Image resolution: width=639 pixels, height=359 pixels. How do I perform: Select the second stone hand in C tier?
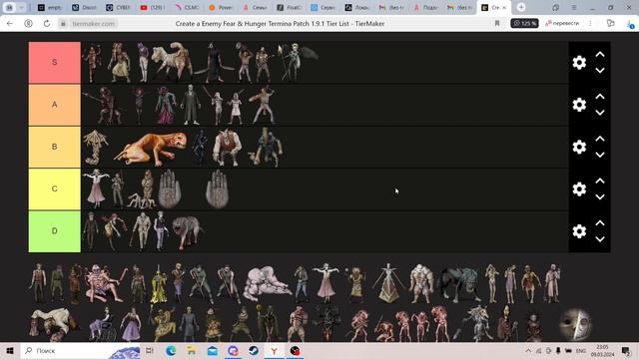click(x=218, y=189)
